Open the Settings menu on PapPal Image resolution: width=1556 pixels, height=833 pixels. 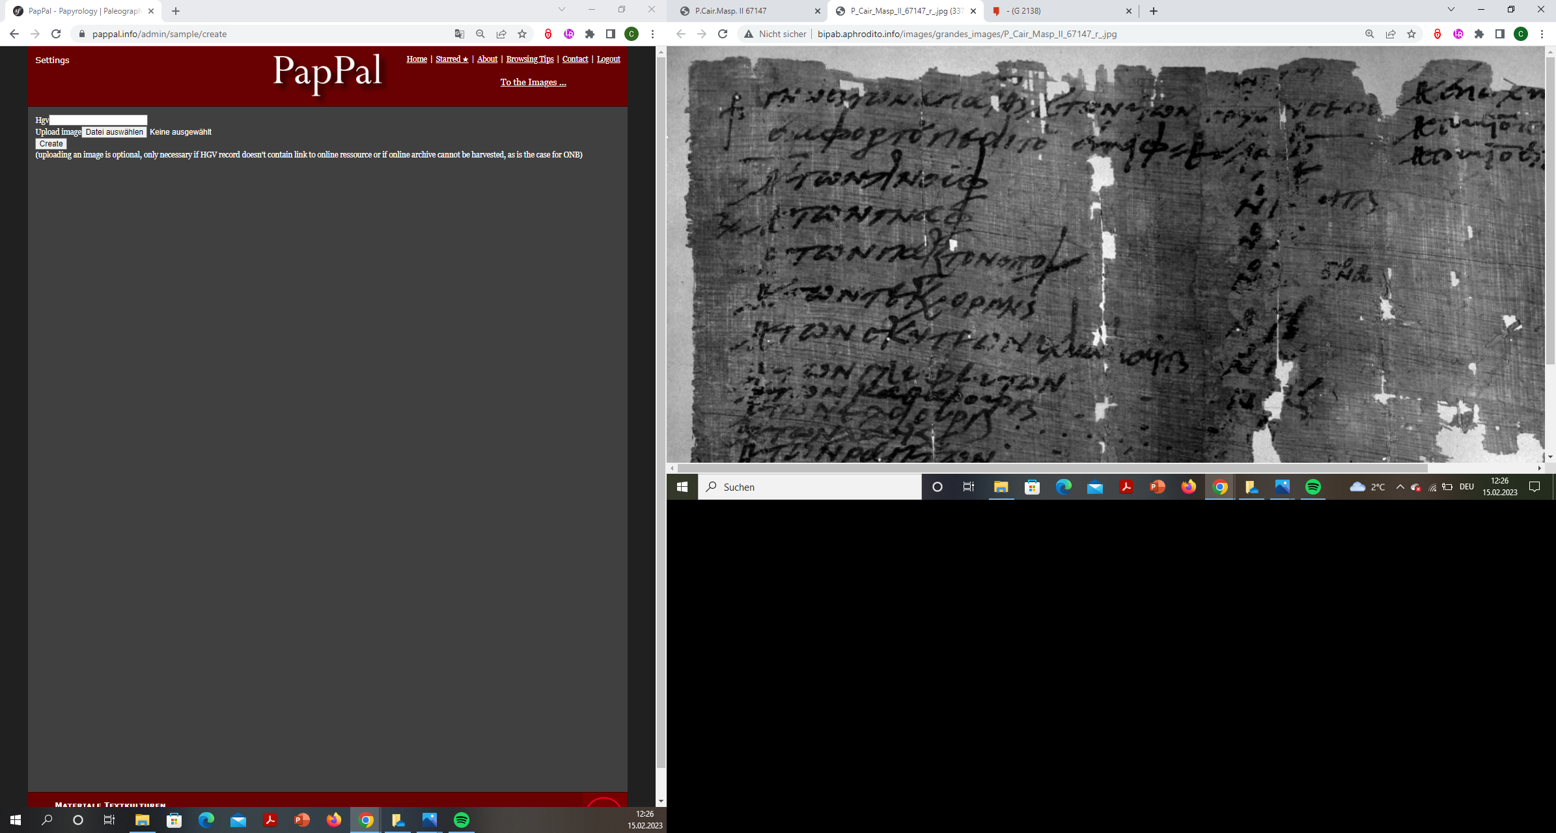click(x=52, y=60)
